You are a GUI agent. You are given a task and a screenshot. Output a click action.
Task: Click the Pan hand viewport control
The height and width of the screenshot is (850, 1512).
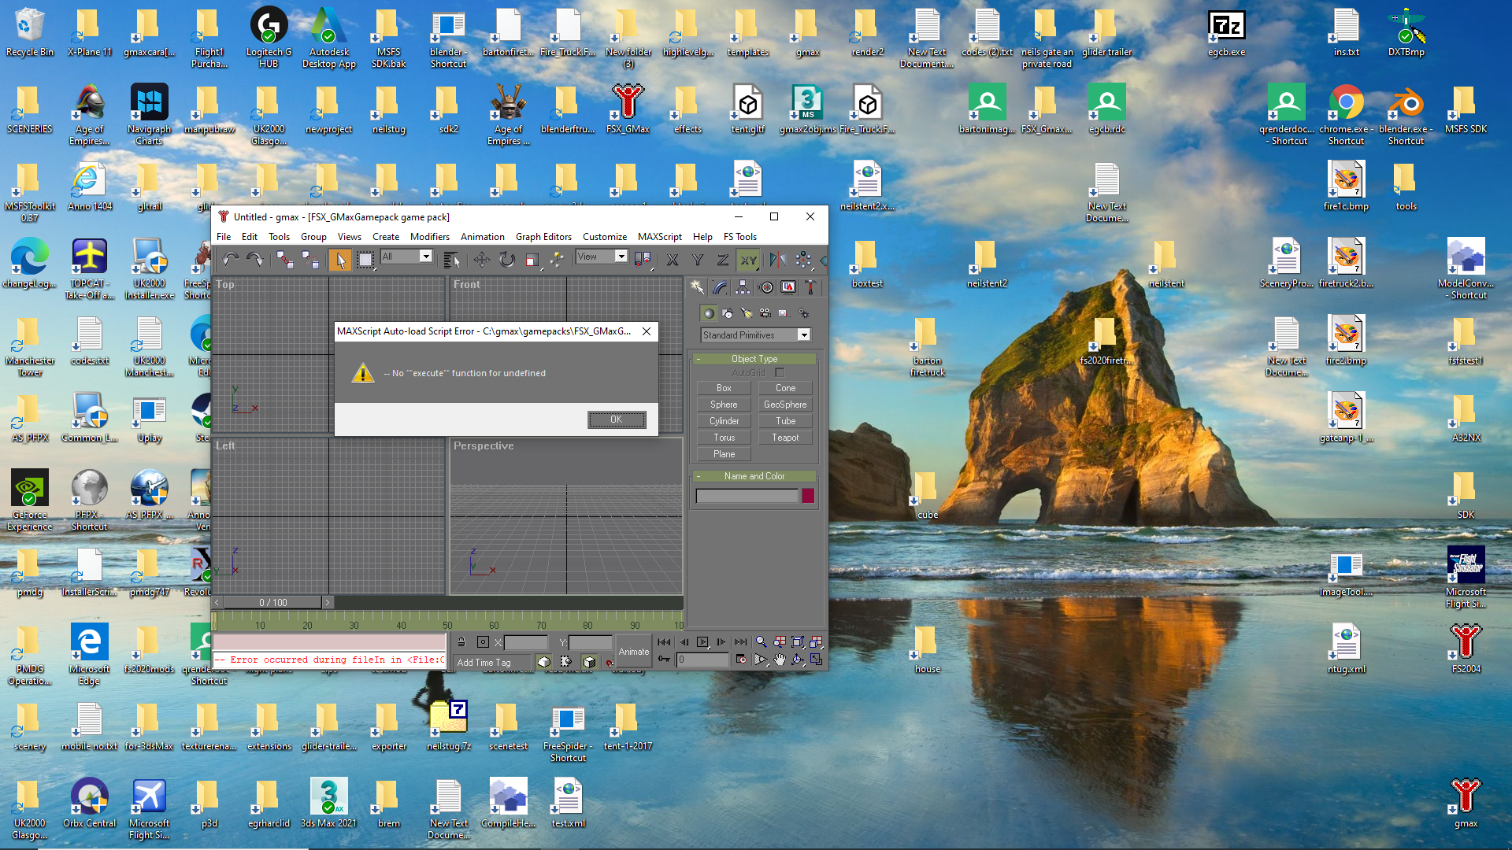(x=780, y=660)
